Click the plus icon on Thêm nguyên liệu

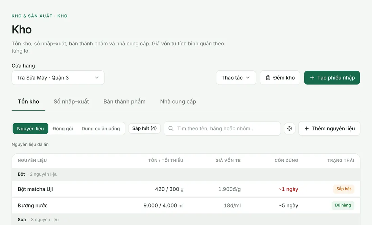click(306, 128)
